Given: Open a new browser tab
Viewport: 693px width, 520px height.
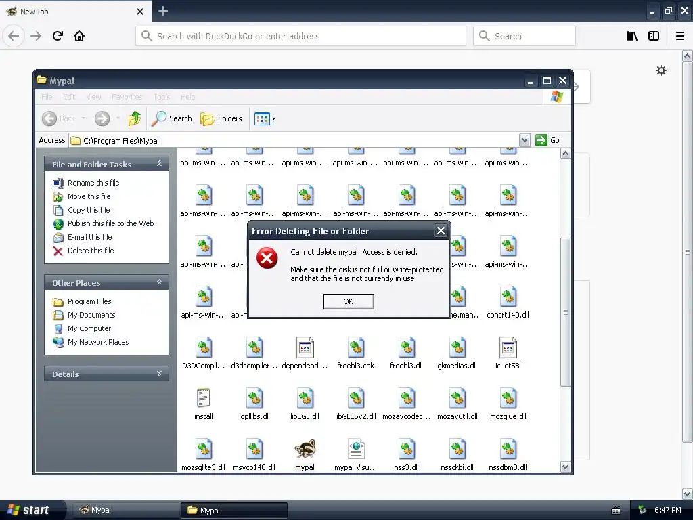Looking at the screenshot, I should click(x=162, y=11).
